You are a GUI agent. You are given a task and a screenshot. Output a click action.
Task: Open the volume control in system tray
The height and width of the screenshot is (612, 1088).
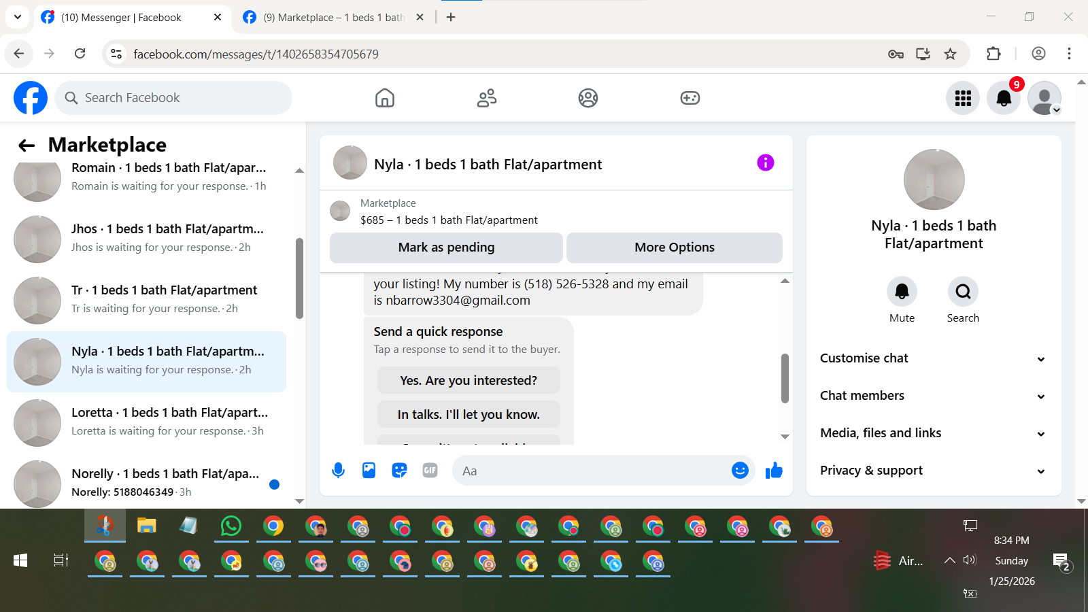point(970,560)
